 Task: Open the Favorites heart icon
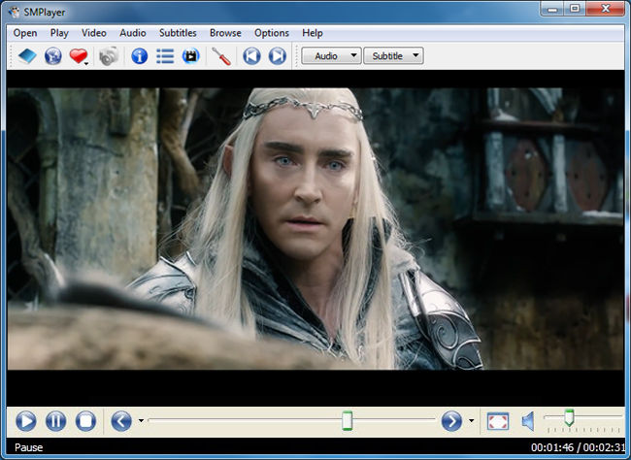coord(79,56)
